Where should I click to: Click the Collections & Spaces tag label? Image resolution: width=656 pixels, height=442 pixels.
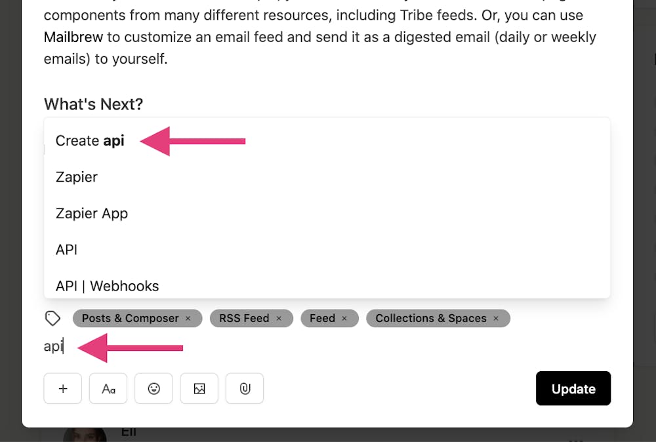click(x=431, y=319)
